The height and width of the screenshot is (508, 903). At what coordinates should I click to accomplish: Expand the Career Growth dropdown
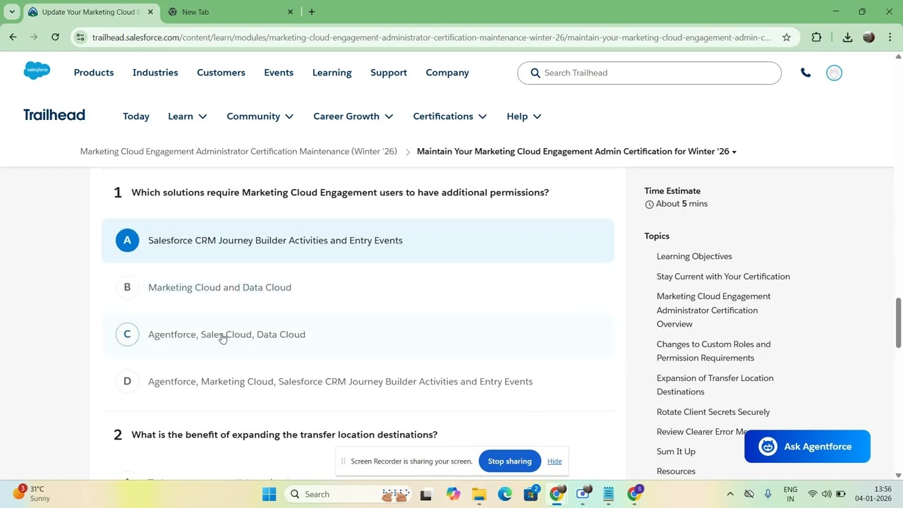(x=353, y=116)
